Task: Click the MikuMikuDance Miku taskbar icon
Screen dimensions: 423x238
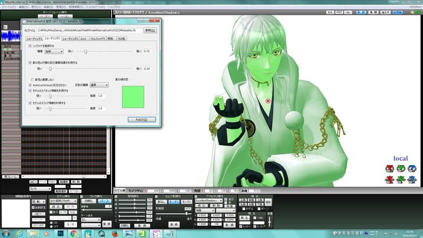Action: pyautogui.click(x=88, y=234)
